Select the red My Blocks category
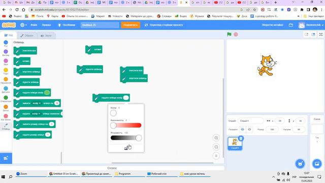Viewport: 325px width, 183px height. [x=6, y=116]
